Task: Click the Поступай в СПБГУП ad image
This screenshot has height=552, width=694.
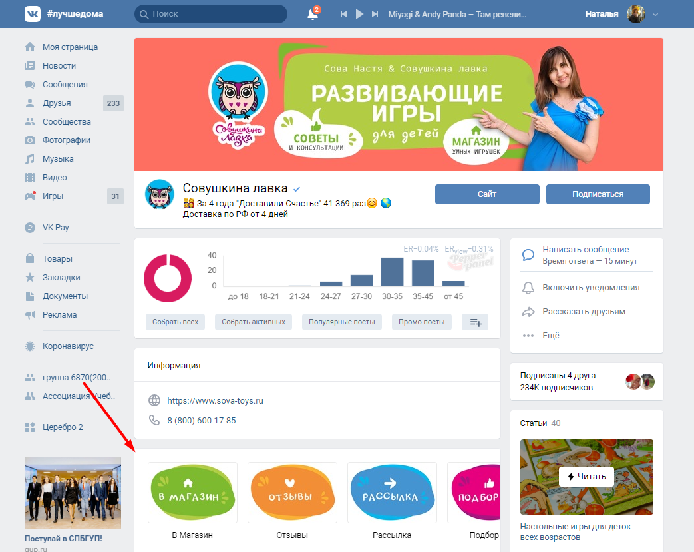Action: (x=73, y=493)
